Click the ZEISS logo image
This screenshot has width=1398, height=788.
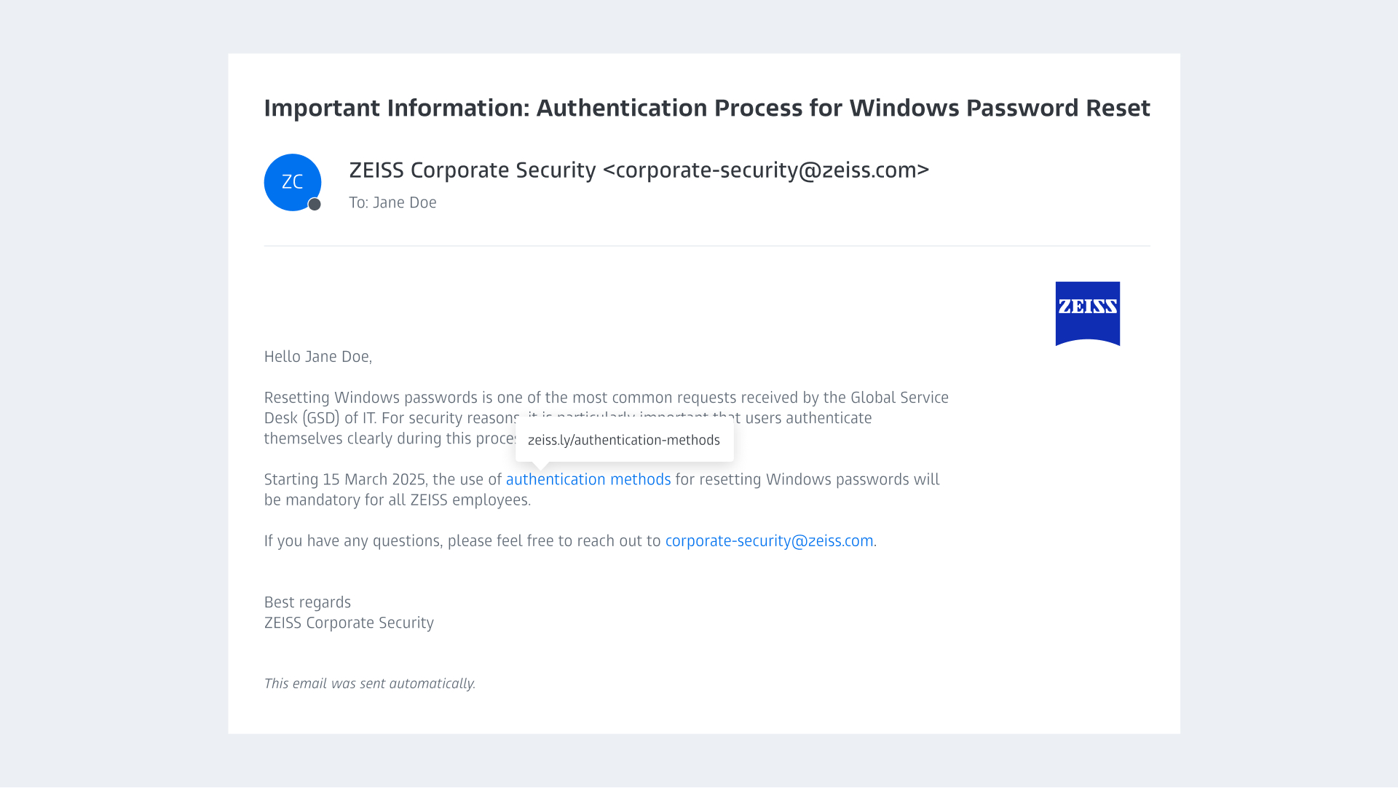1088,314
